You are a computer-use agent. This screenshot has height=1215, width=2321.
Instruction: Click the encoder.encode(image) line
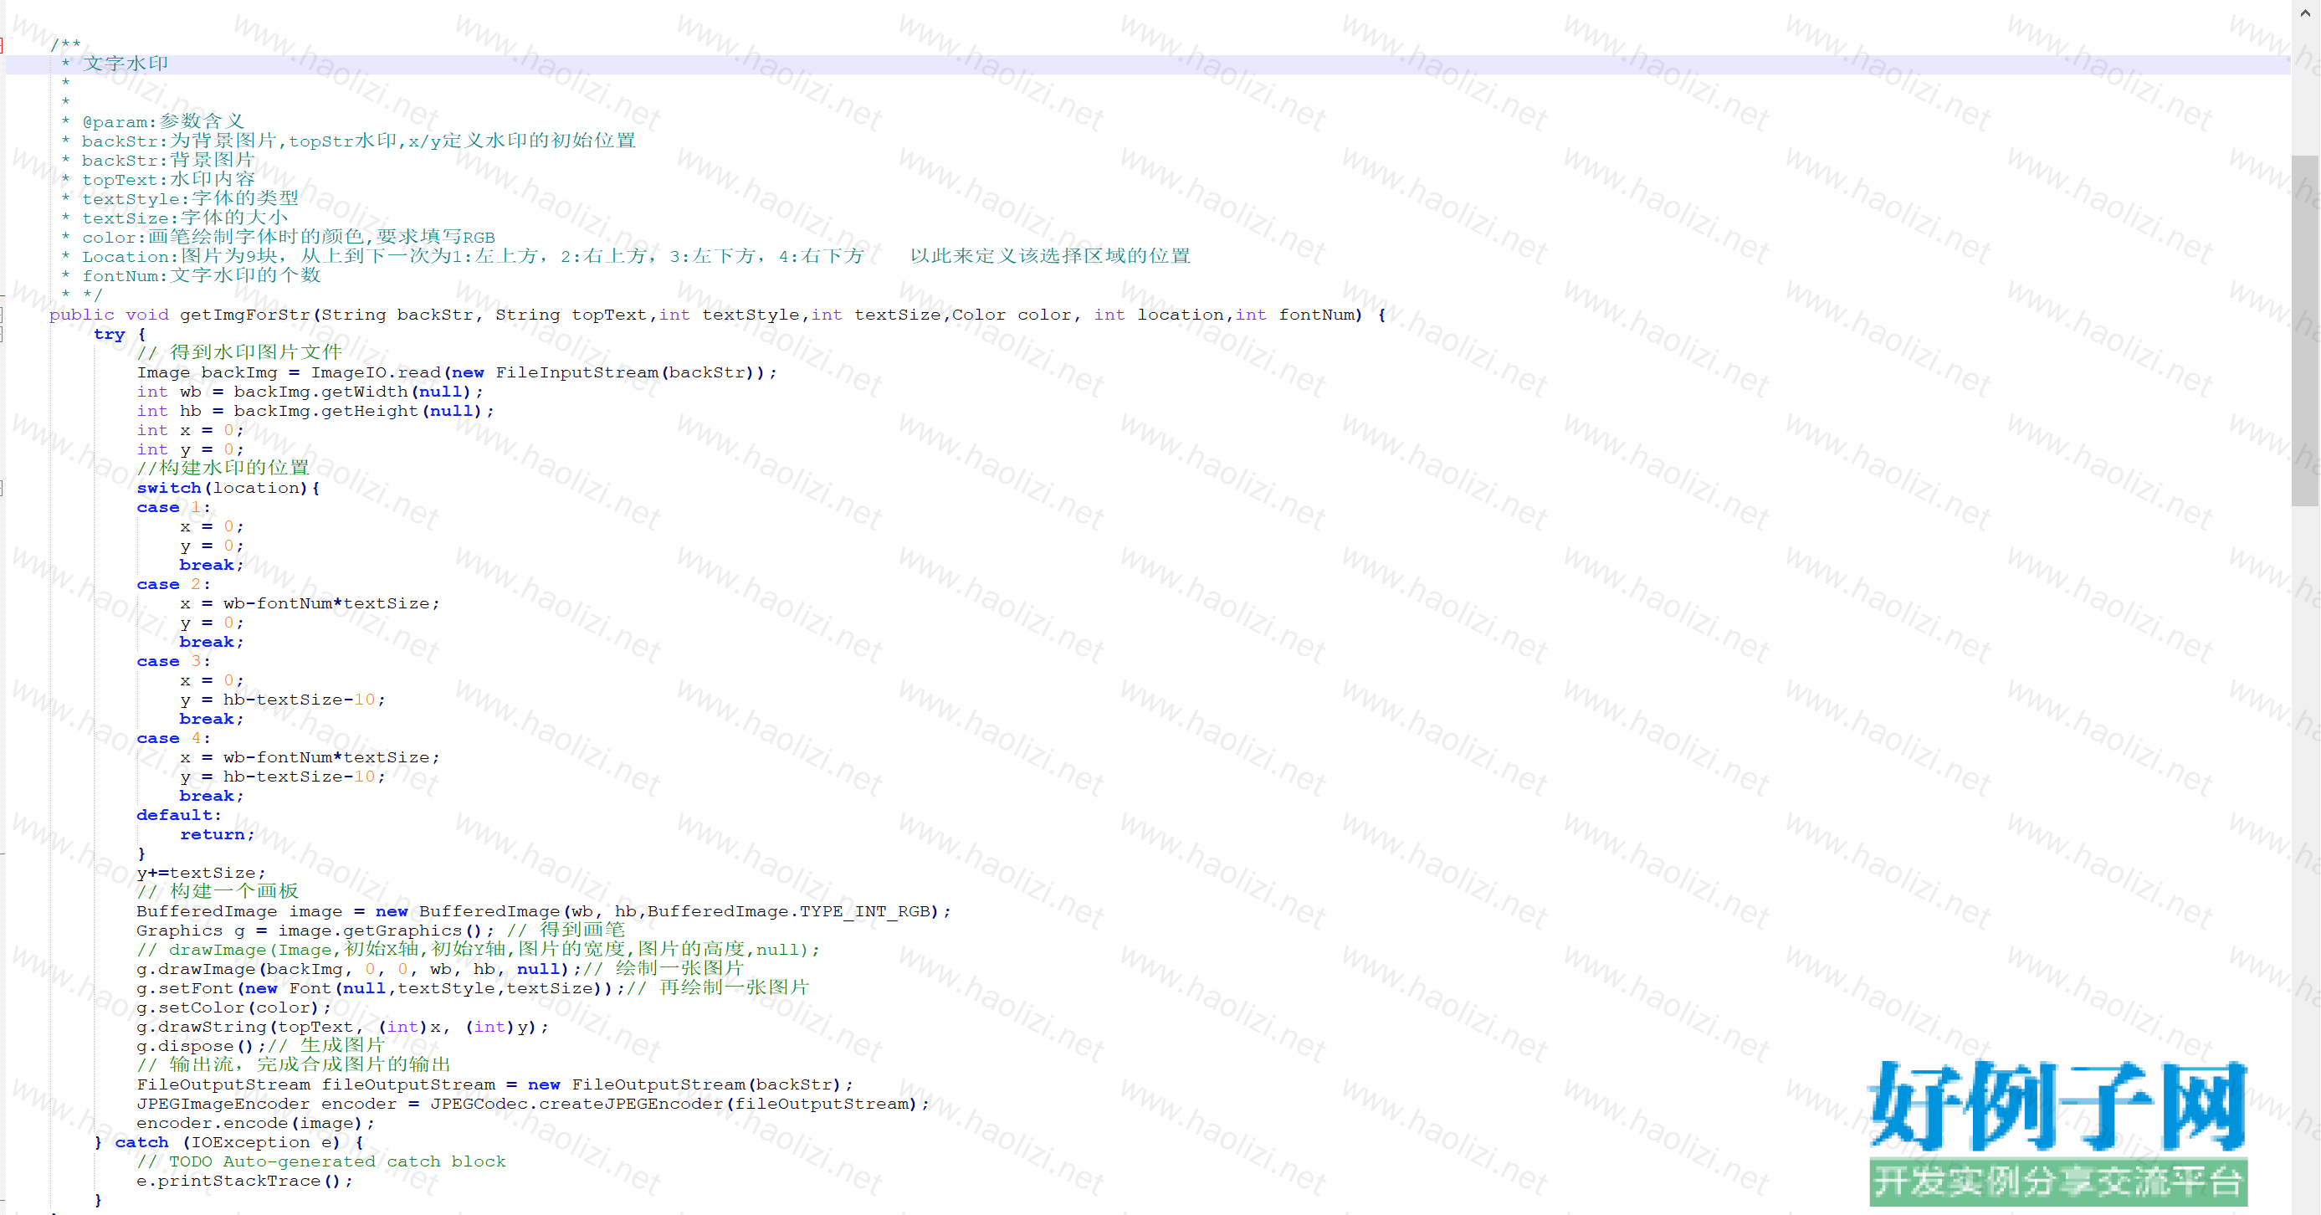coord(254,1123)
